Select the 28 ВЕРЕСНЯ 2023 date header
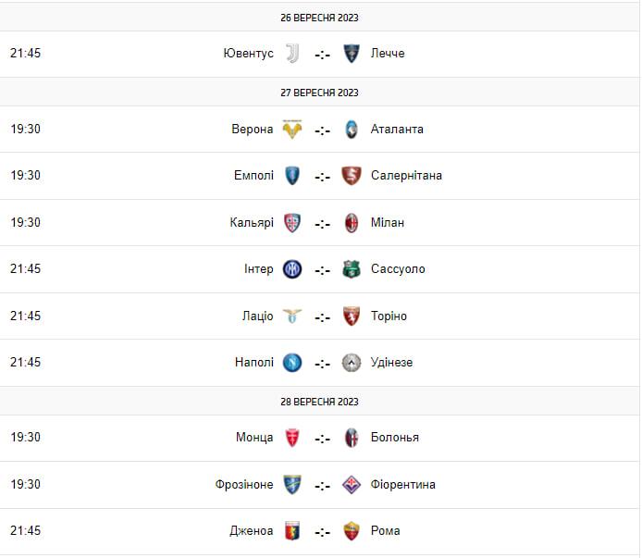This screenshot has height=558, width=642. click(x=319, y=402)
